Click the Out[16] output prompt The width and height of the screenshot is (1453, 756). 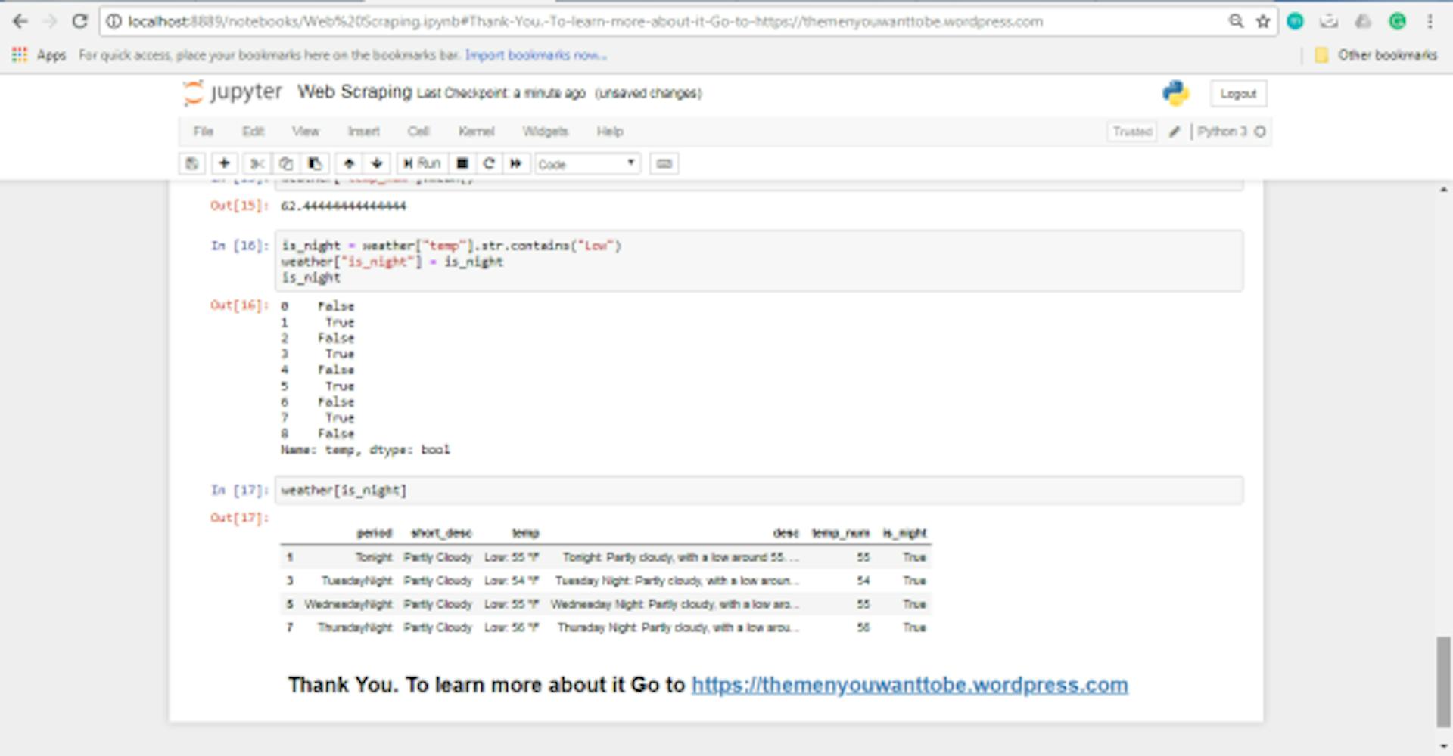tap(239, 305)
